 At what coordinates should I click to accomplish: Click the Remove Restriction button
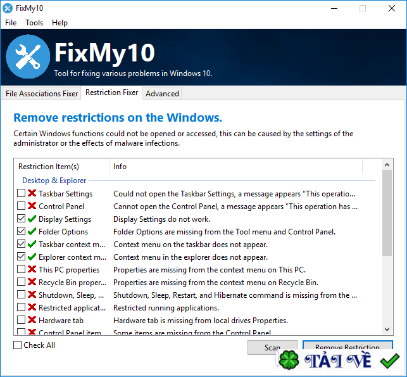[348, 347]
